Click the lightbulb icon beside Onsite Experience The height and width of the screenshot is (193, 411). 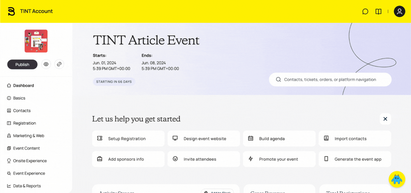9,161
